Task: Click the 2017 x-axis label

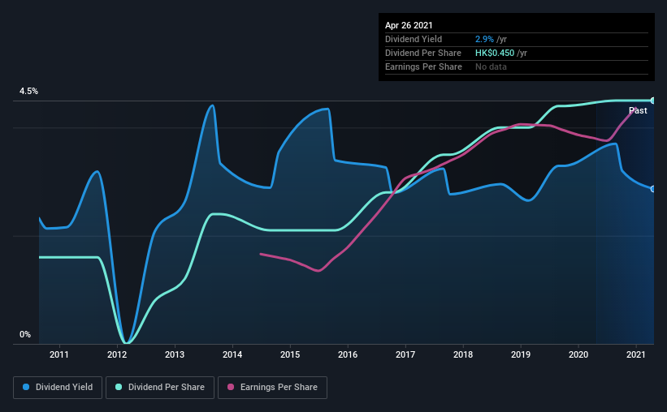Action: 405,354
